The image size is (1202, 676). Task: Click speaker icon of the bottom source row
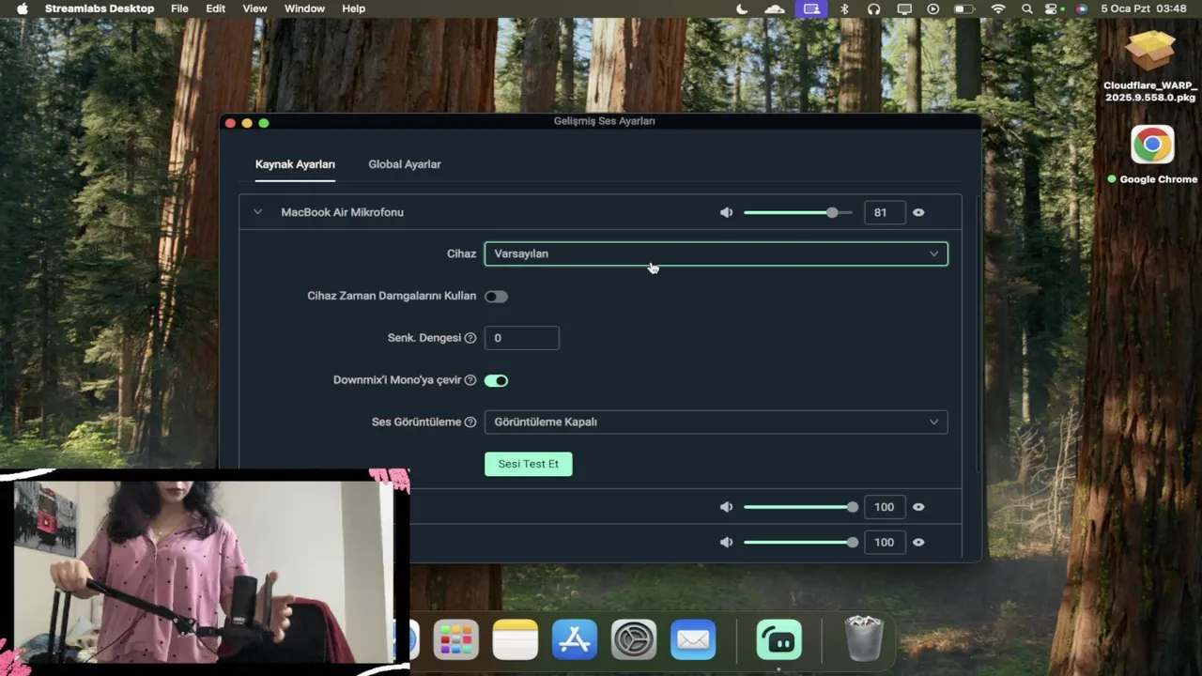tap(726, 542)
